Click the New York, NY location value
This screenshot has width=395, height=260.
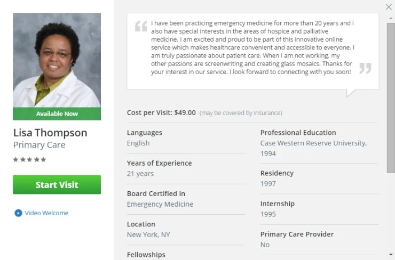point(148,234)
